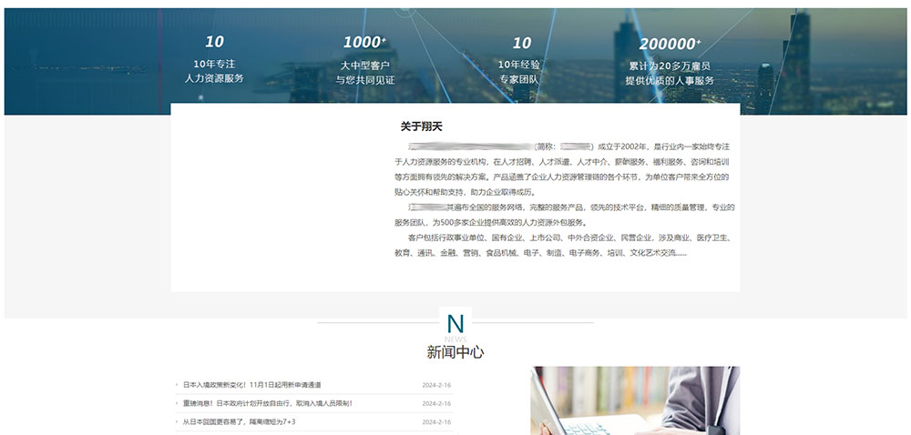911x435 pixels.
Task: Click the large "N" news section icon
Action: point(455,323)
